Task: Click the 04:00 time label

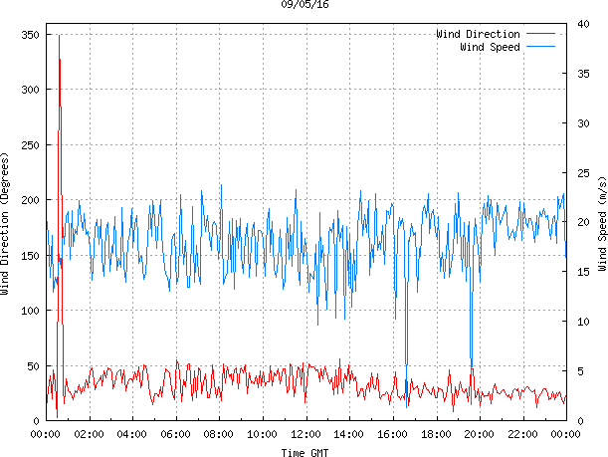Action: (x=131, y=434)
